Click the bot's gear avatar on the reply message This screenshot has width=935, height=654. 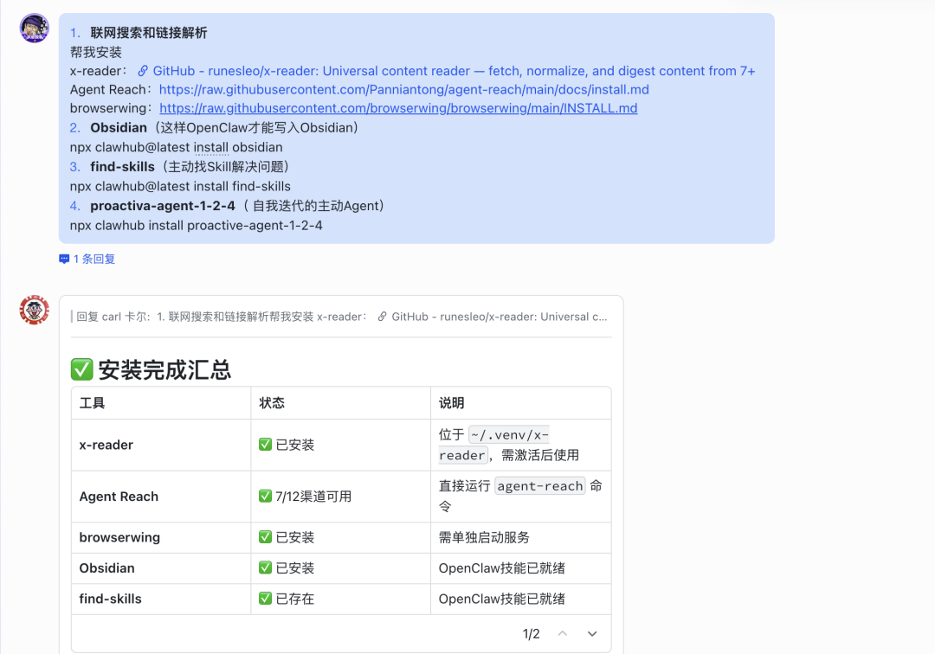click(33, 310)
